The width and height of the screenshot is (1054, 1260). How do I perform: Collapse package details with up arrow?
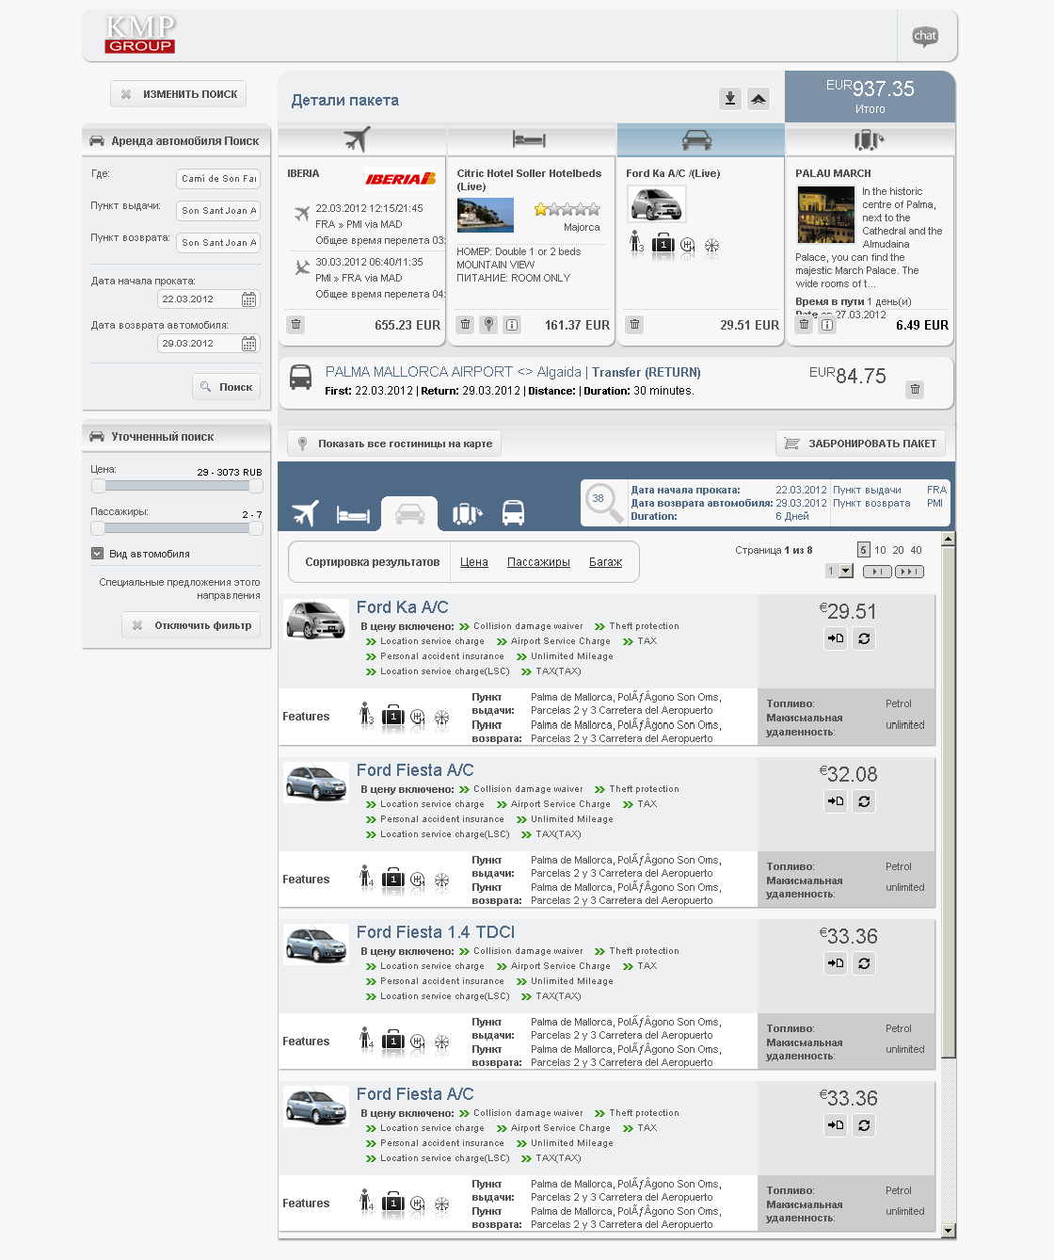coord(759,99)
